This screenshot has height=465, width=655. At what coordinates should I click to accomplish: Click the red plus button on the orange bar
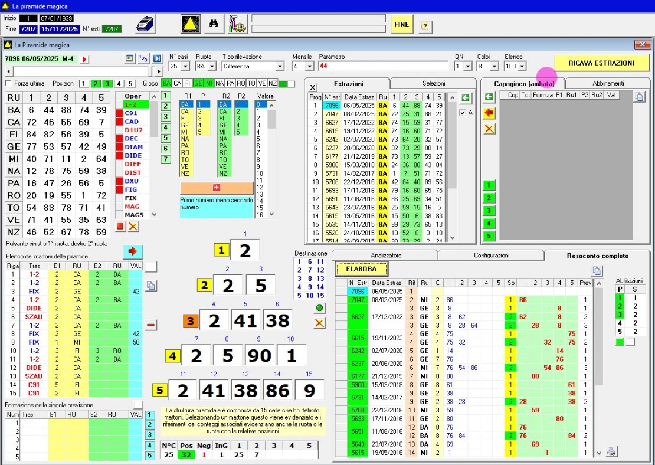coord(217,188)
